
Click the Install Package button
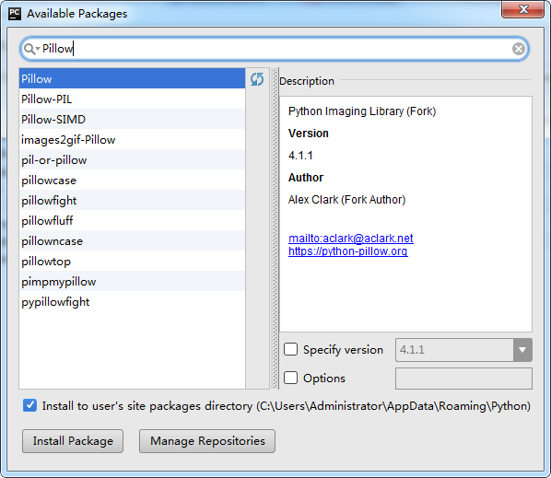73,441
